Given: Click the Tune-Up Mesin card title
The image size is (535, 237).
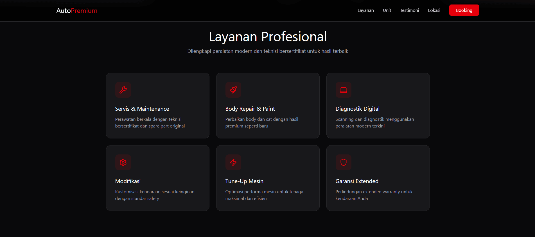Looking at the screenshot, I should tap(244, 181).
